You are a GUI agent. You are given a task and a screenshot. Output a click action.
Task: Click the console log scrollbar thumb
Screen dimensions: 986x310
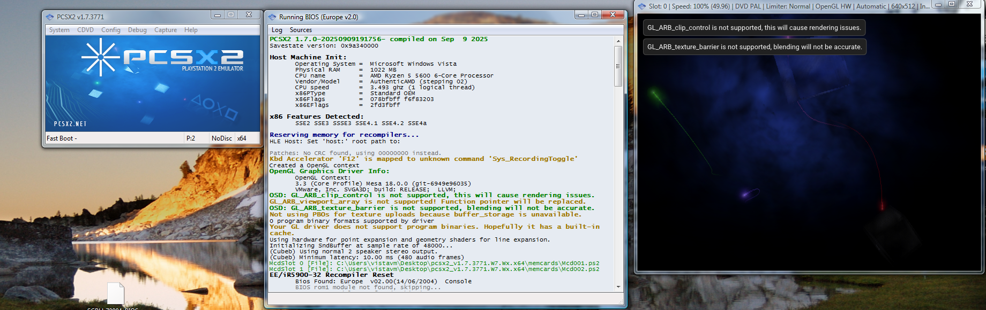(x=618, y=66)
